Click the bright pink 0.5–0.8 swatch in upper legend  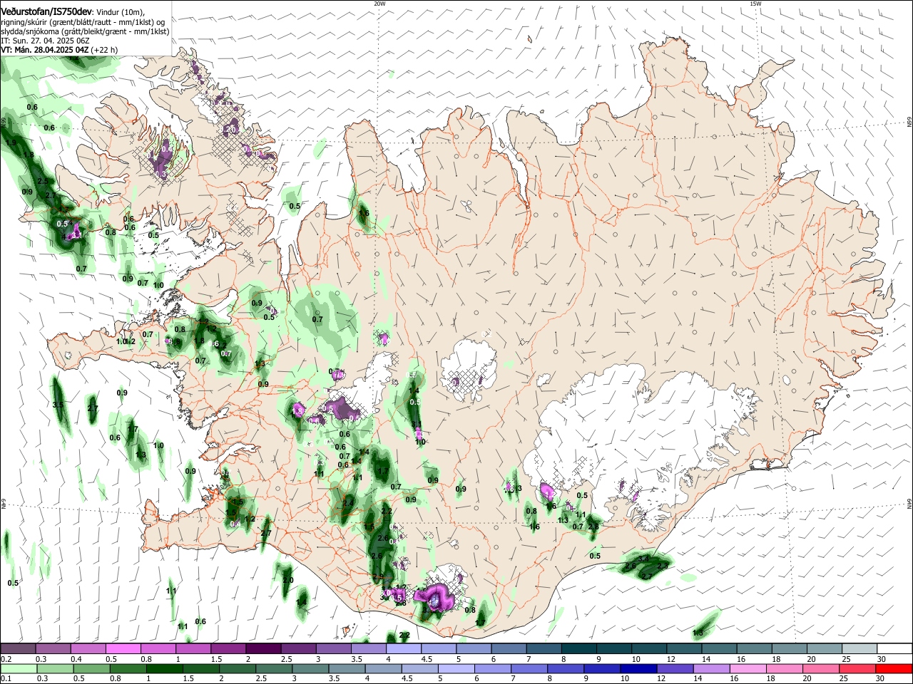(123, 648)
